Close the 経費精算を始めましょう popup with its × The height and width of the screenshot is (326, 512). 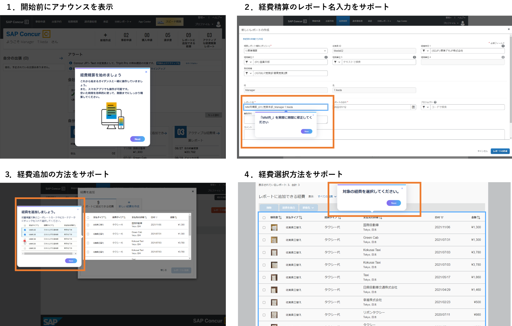pyautogui.click(x=146, y=72)
